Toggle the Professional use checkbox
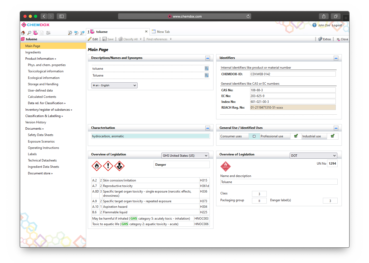This screenshot has height=263, width=369. pos(296,136)
